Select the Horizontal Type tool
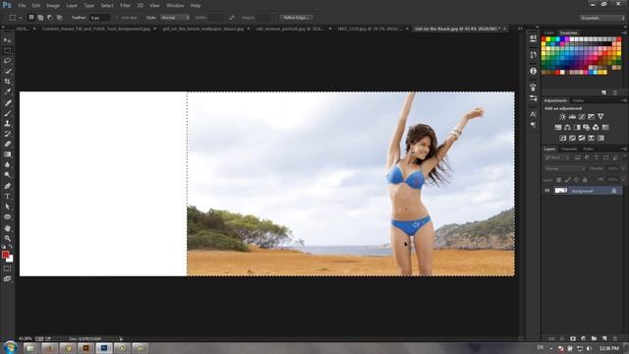This screenshot has height=354, width=629. tap(7, 197)
